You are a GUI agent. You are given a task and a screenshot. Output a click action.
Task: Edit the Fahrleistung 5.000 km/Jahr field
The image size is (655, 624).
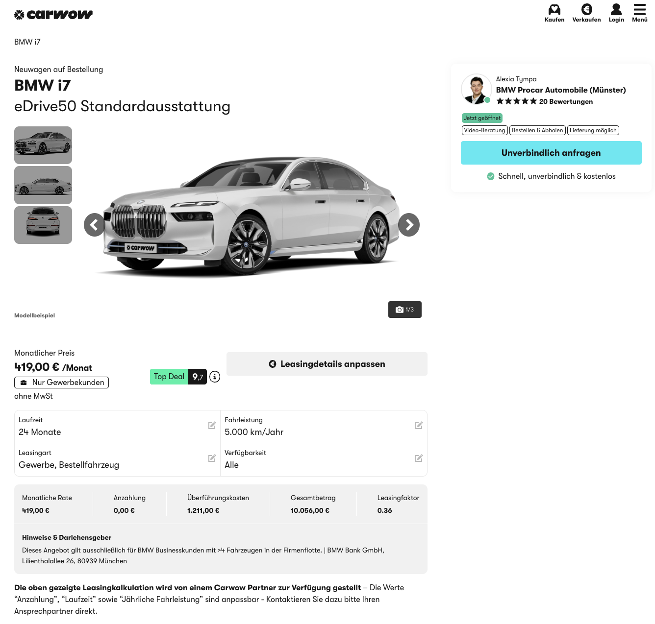(x=419, y=426)
